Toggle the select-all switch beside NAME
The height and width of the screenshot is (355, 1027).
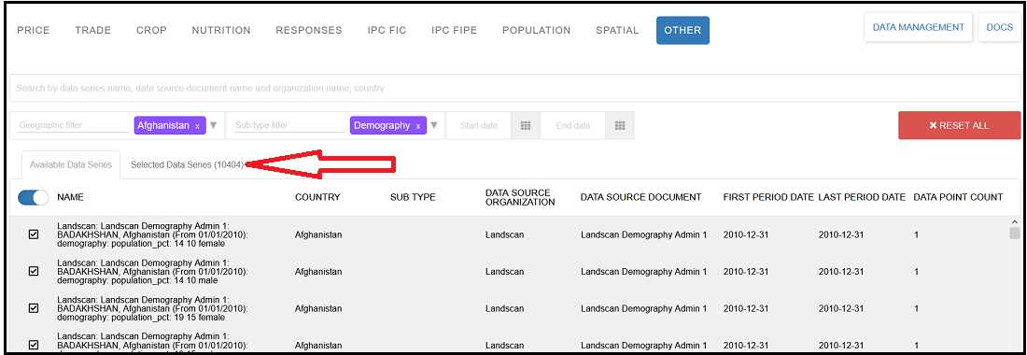34,197
